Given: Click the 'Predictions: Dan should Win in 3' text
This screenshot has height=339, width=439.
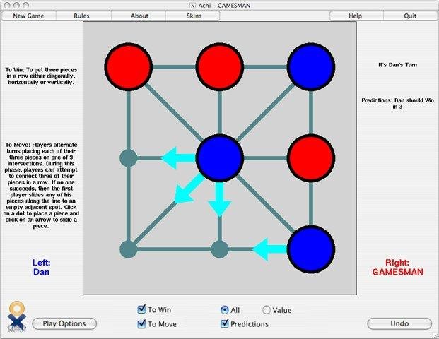Looking at the screenshot, I should pos(397,104).
